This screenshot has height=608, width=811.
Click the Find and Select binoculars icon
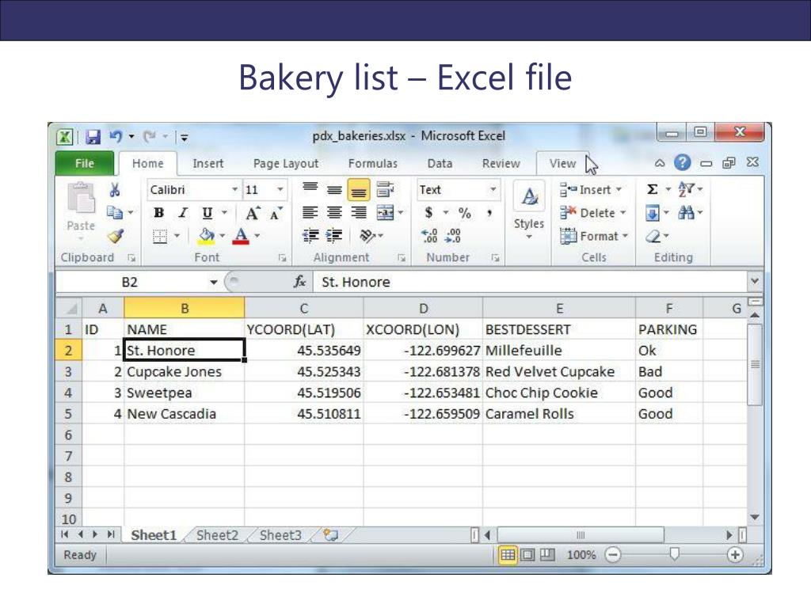687,212
